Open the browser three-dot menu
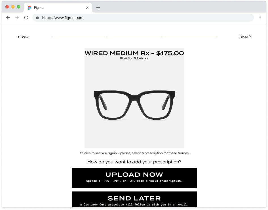 pos(260,18)
